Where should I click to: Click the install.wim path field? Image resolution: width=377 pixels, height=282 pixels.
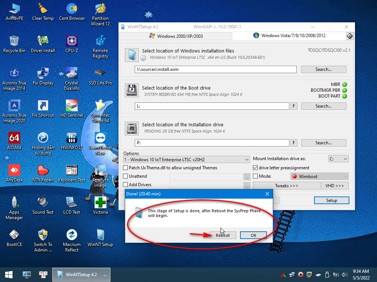click(215, 69)
